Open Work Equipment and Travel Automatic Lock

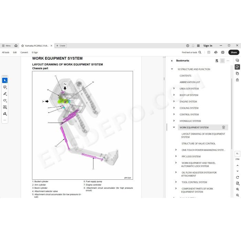198,165
